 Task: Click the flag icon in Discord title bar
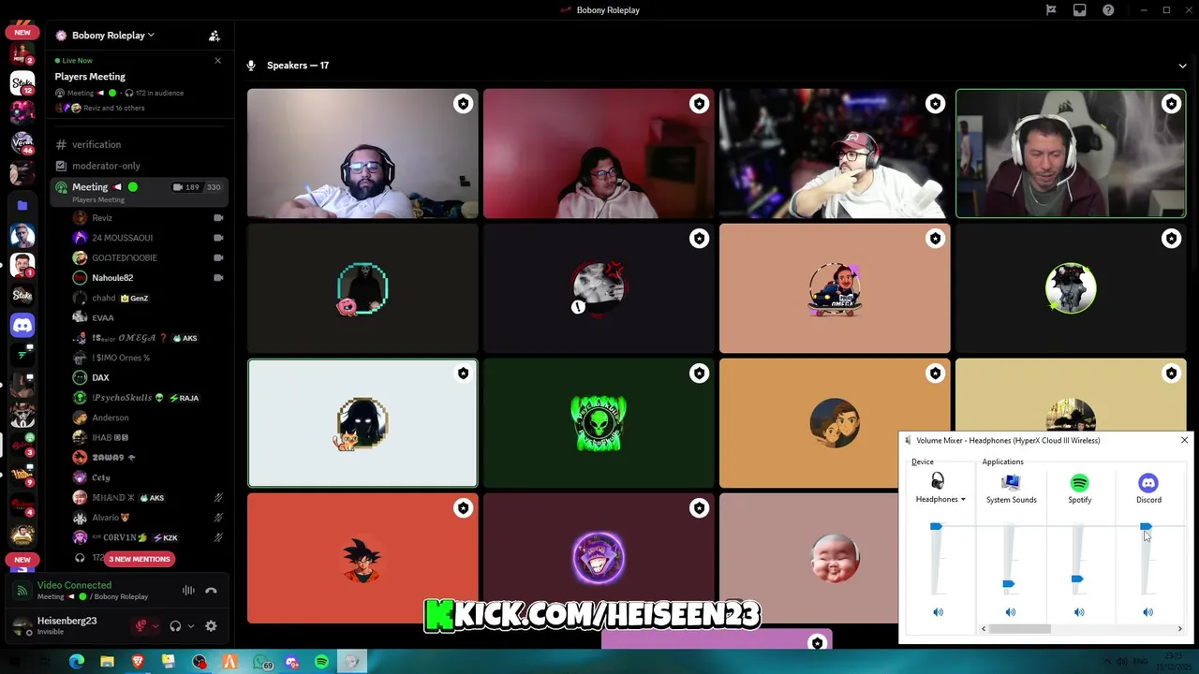click(x=1051, y=10)
